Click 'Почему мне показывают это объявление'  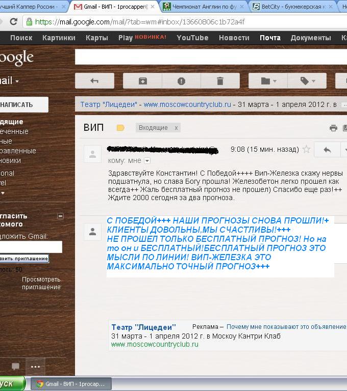tap(286, 327)
